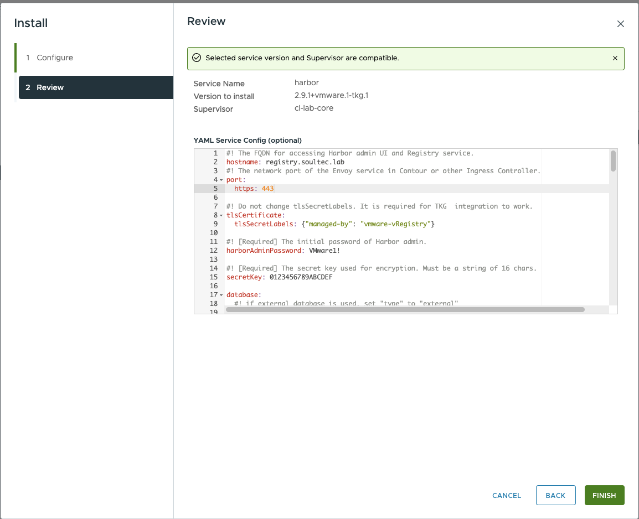Click the https: 443 line in editor
Viewport: 639px width, 519px height.
(x=254, y=189)
